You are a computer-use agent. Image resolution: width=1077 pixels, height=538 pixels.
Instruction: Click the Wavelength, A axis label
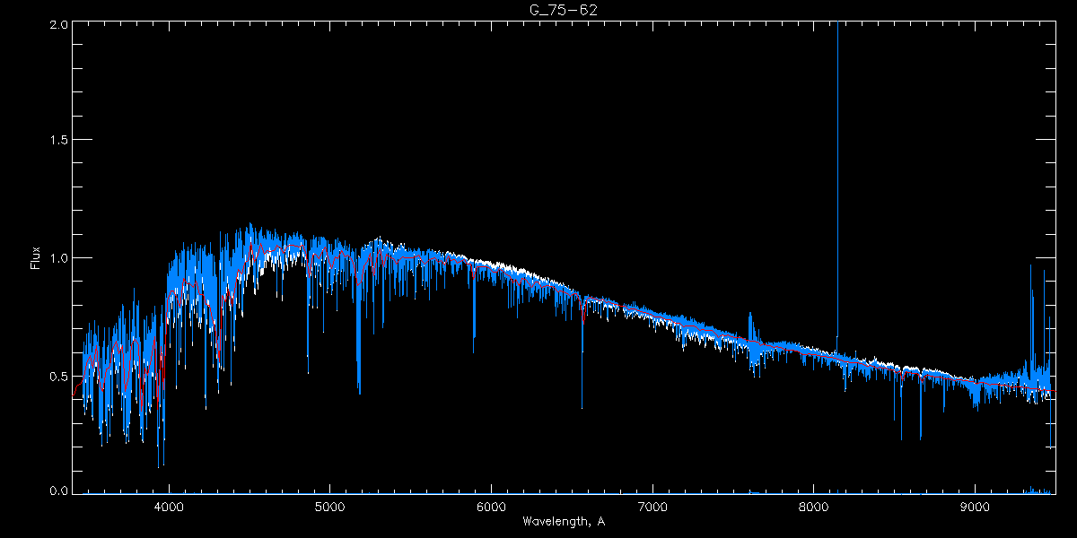pyautogui.click(x=563, y=521)
